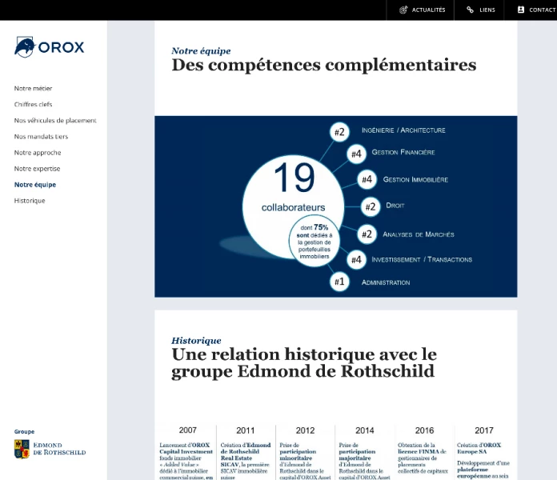Click the Contact person icon
The image size is (557, 480).
(521, 10)
